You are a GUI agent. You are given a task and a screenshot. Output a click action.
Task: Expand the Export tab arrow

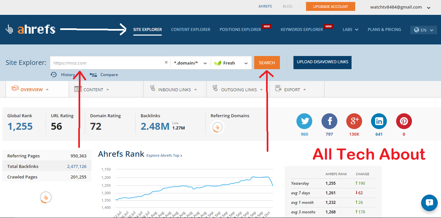pos(304,90)
